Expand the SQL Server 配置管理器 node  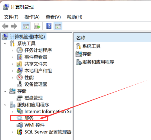tap(12, 132)
